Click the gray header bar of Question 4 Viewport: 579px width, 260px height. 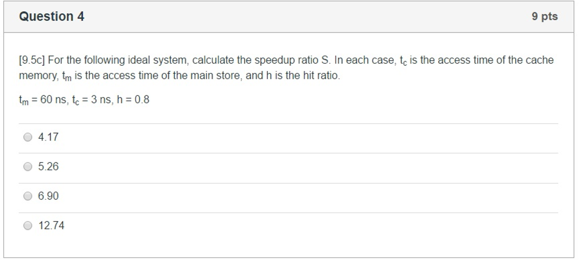click(283, 16)
